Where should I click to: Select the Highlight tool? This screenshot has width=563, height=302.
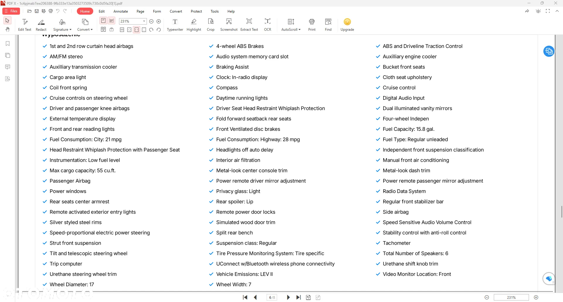click(194, 25)
